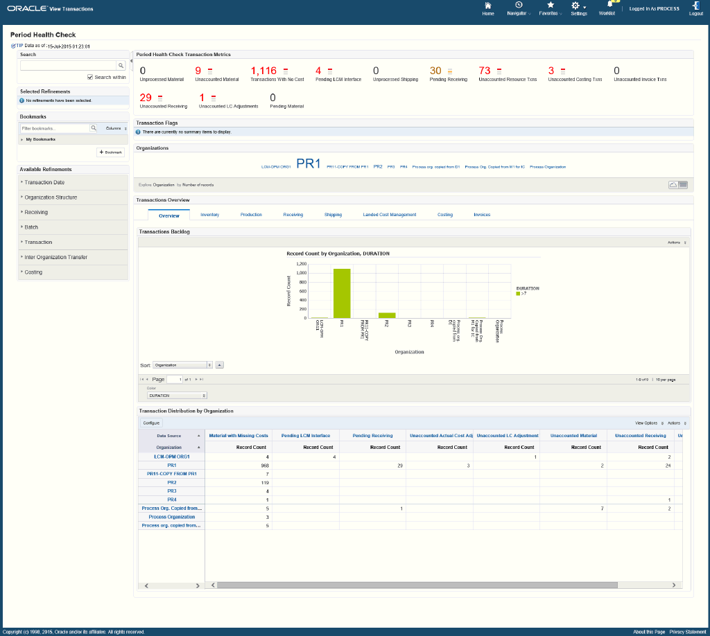Screen dimensions: 710x636
Task: Open PR2 organization row link
Action: click(x=172, y=483)
